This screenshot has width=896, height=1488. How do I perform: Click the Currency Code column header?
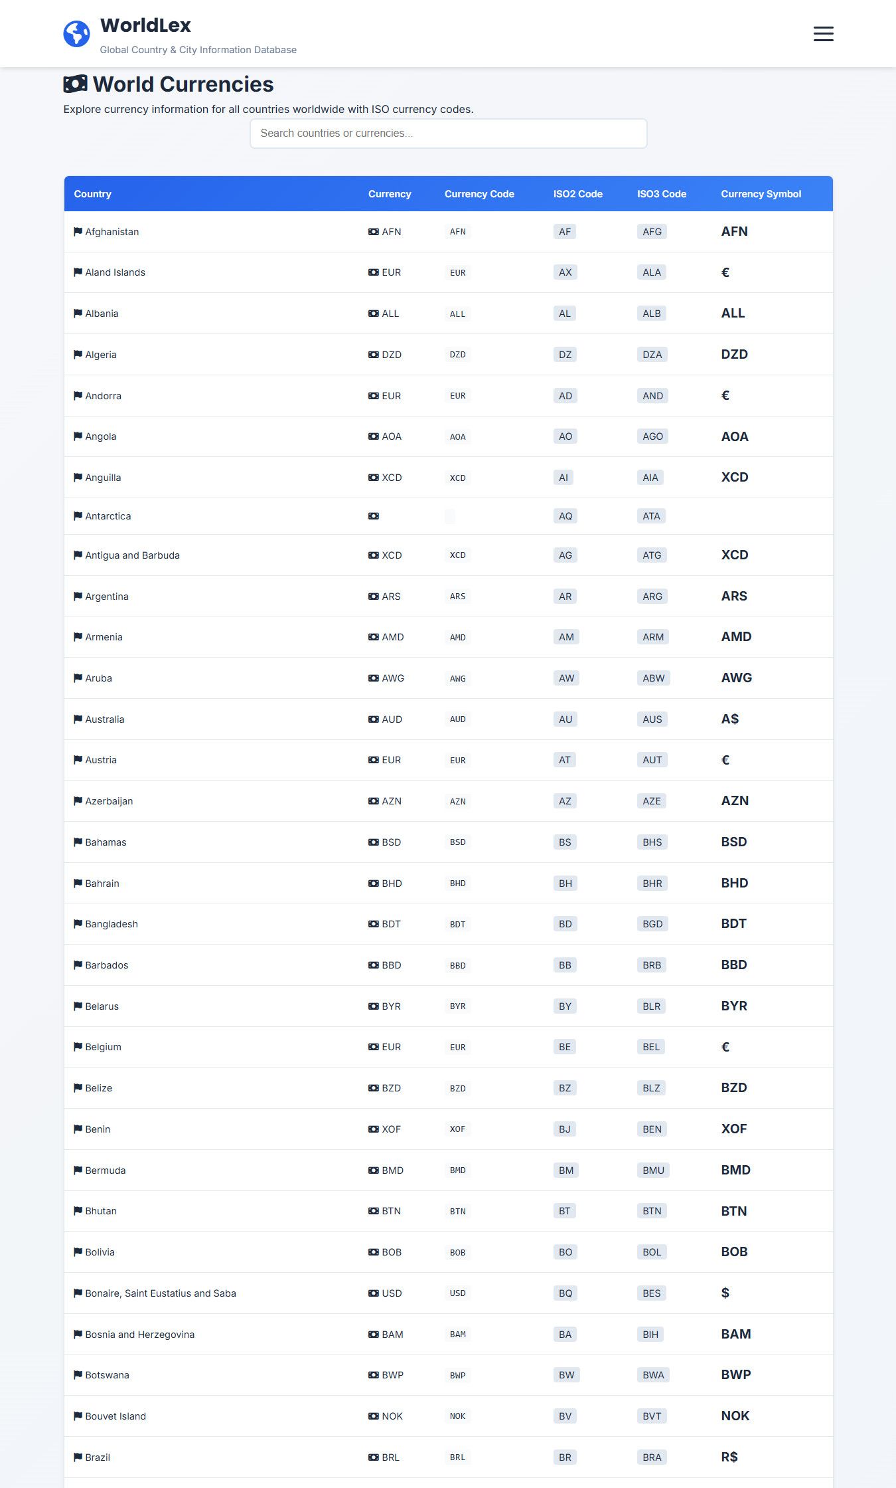tap(479, 194)
